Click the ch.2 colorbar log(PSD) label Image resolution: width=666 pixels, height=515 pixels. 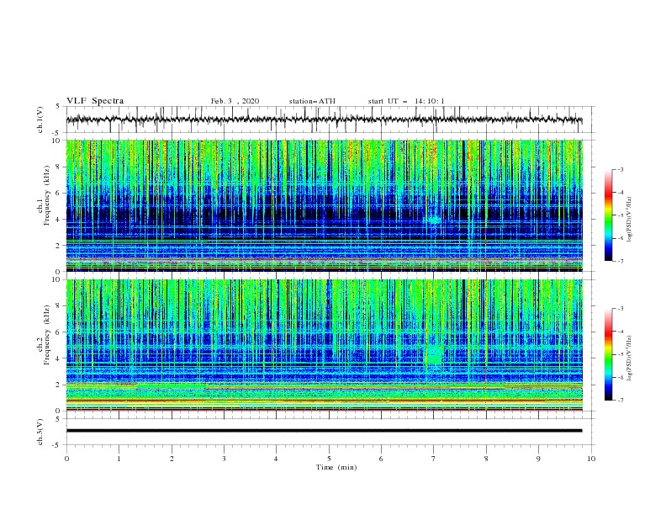click(629, 358)
